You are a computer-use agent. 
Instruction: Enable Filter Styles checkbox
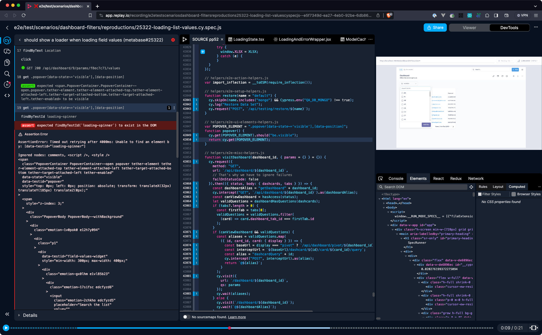(x=480, y=194)
